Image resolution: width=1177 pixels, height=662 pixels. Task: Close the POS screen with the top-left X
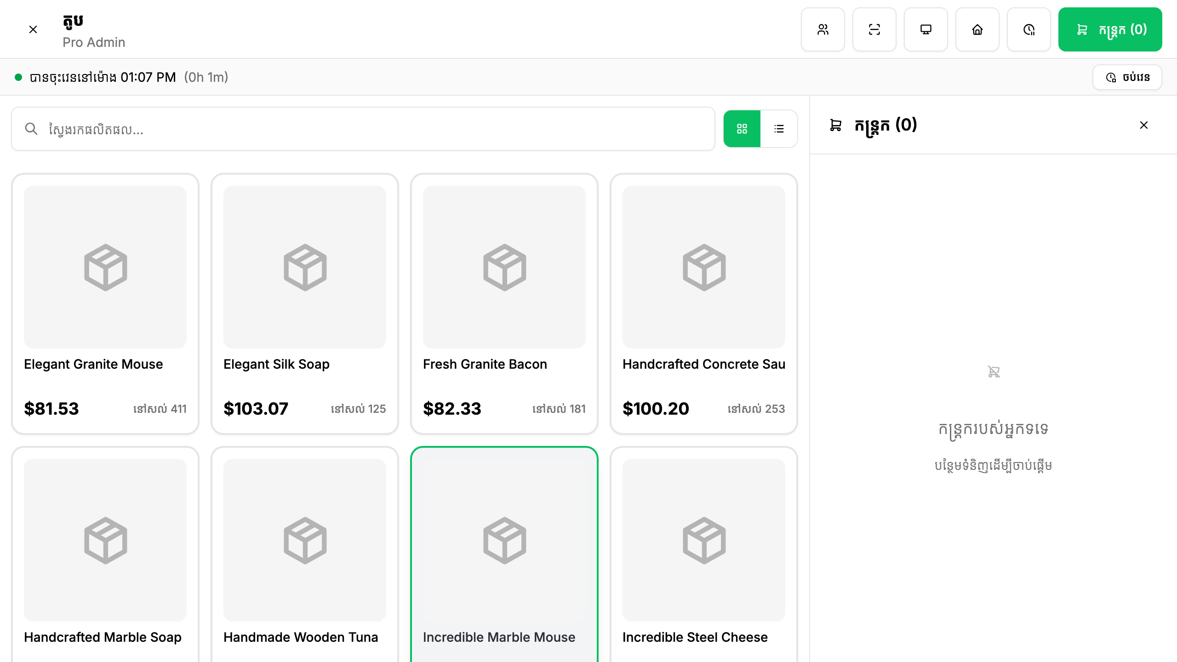tap(33, 29)
